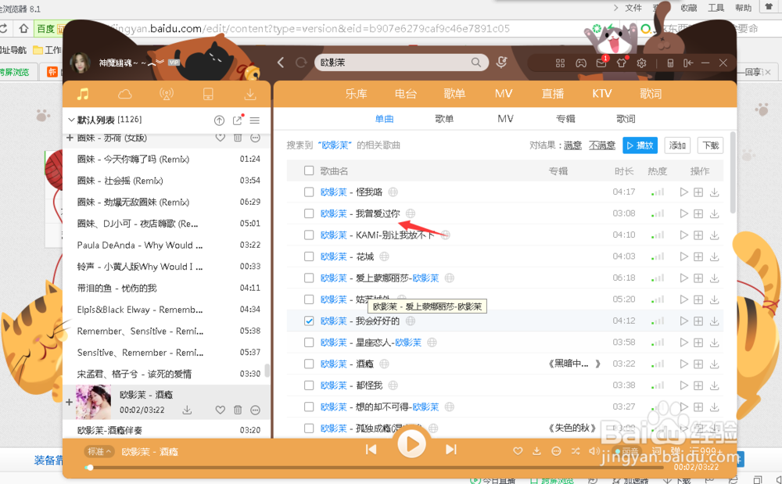
Task: Click the upload arrow icon beside 默认列表
Action: coord(219,120)
